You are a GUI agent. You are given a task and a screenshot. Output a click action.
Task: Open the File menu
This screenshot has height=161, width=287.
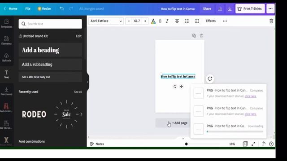(28, 8)
